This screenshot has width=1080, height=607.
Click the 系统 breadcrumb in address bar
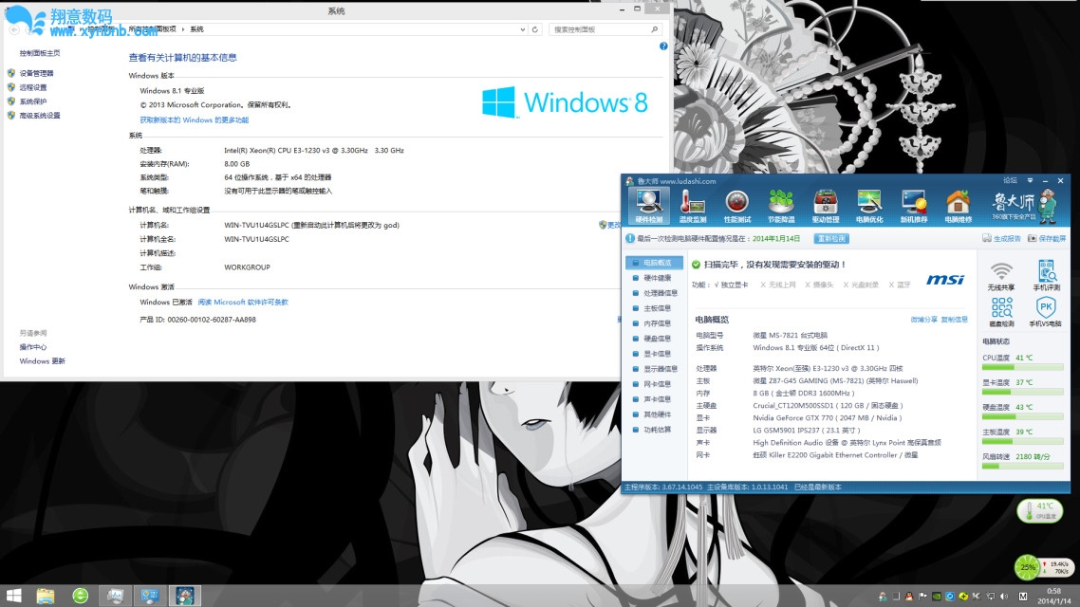point(197,28)
